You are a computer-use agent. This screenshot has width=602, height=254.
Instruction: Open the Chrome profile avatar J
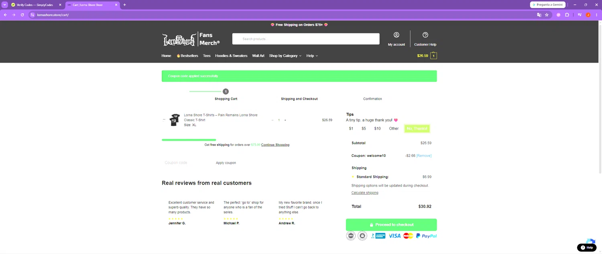pos(588,15)
